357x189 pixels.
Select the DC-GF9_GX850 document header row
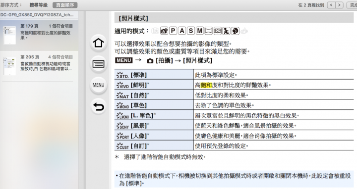click(x=39, y=15)
